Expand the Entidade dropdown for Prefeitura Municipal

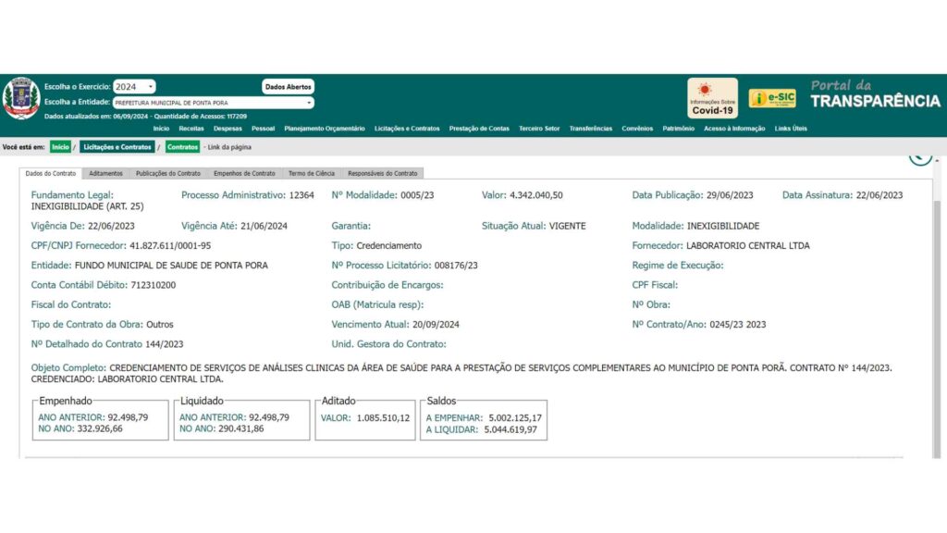tap(214, 103)
